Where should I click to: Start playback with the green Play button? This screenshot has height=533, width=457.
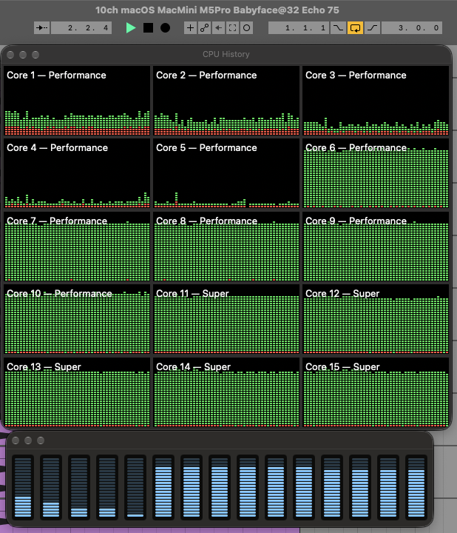(x=131, y=28)
